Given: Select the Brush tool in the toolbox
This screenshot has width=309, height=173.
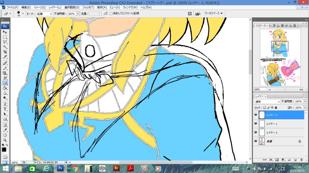Looking at the screenshot, I should pyautogui.click(x=5, y=68).
